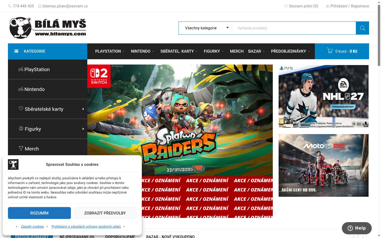Click the gamepad icon beside PlayStation
The height and width of the screenshot is (238, 381).
point(21,69)
